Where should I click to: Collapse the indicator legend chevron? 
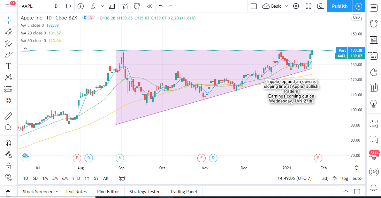tap(25, 48)
